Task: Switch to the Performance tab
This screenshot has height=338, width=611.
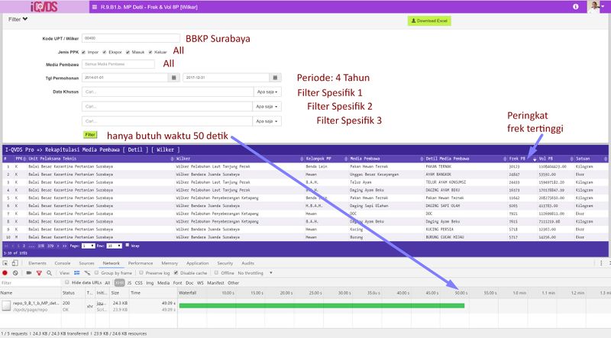Action: [x=141, y=263]
